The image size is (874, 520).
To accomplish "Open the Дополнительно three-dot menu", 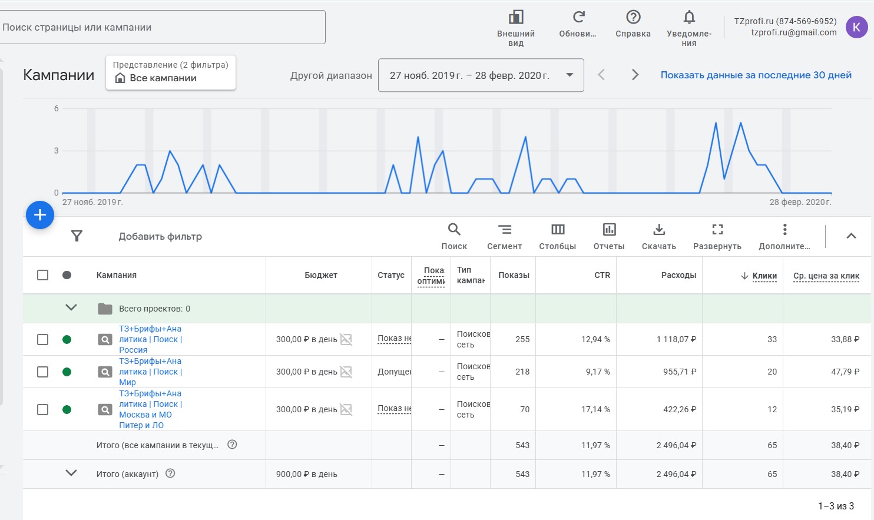I will (x=784, y=236).
